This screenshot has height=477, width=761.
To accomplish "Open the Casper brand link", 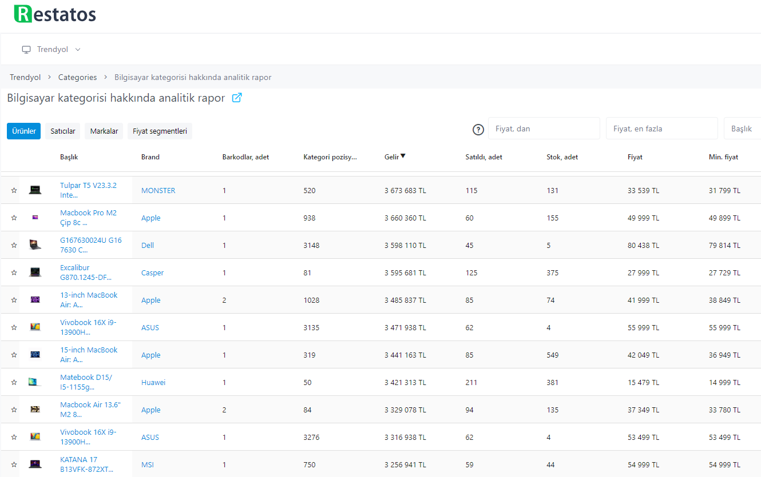I will pyautogui.click(x=152, y=273).
